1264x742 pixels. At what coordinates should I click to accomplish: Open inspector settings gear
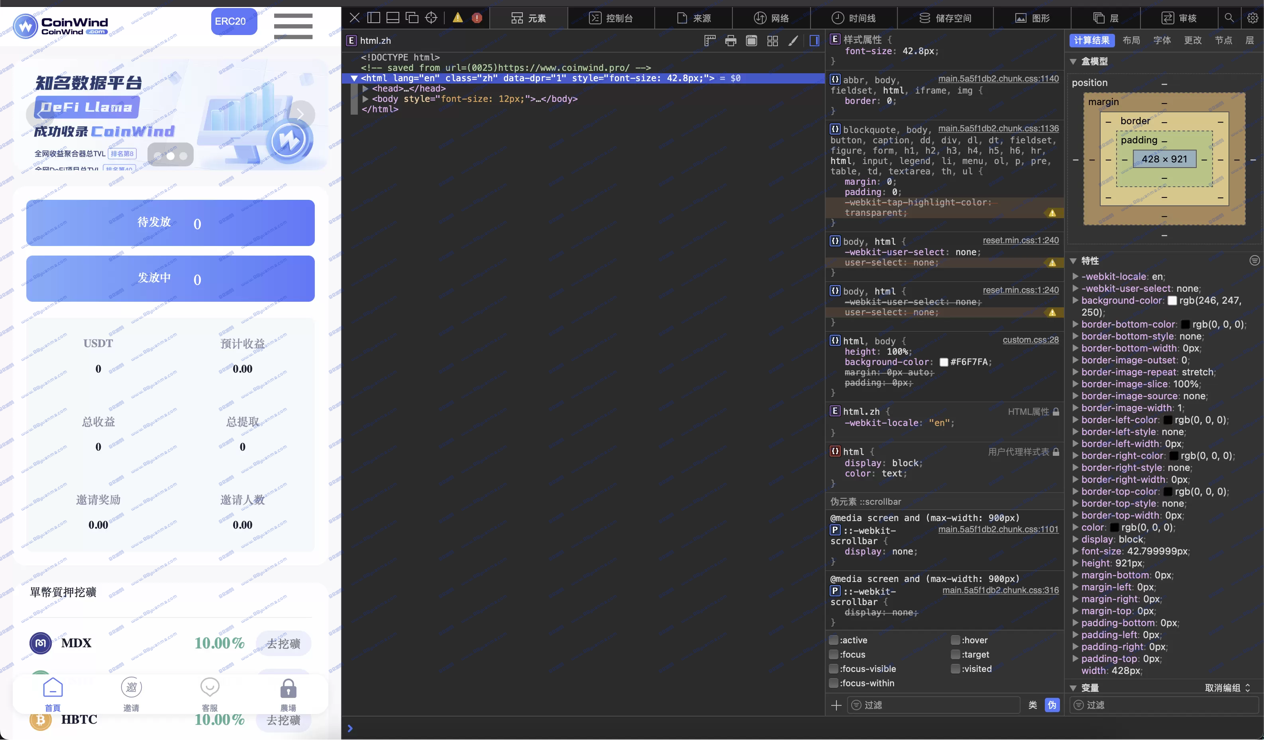pyautogui.click(x=1252, y=18)
